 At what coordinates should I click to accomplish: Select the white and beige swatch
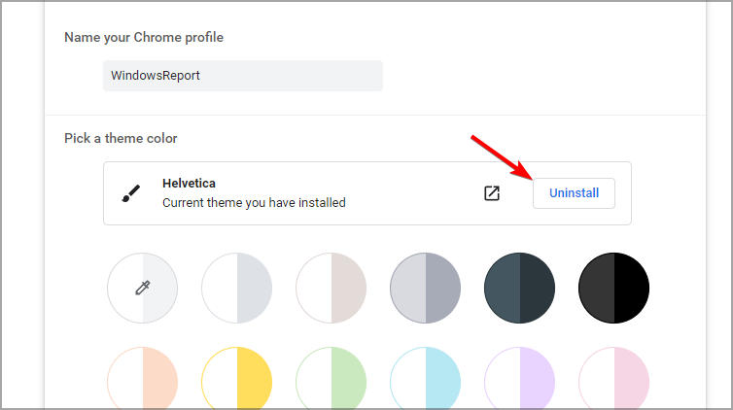coord(331,288)
